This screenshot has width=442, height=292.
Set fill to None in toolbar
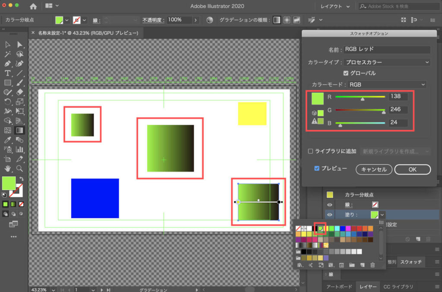click(x=21, y=204)
